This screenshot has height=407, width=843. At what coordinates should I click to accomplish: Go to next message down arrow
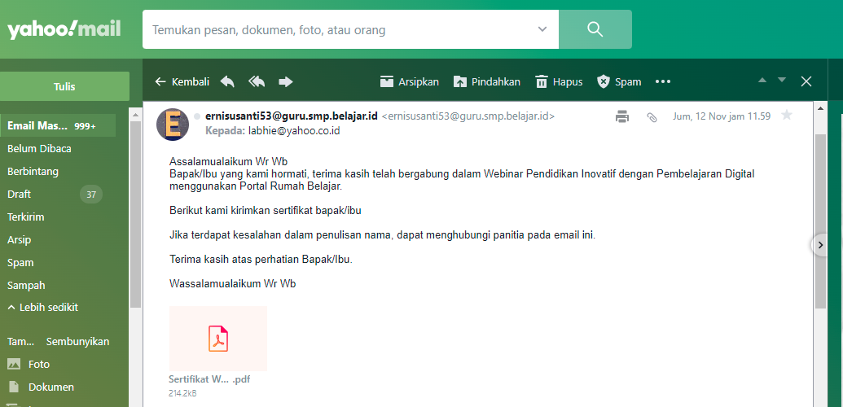pos(782,80)
